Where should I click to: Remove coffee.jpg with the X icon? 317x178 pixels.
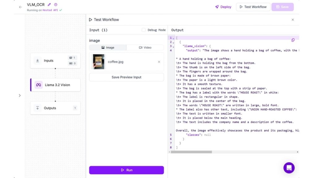coord(159,62)
